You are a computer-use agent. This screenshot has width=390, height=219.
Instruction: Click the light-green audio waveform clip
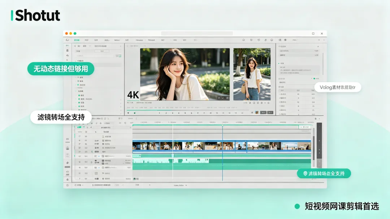point(170,161)
